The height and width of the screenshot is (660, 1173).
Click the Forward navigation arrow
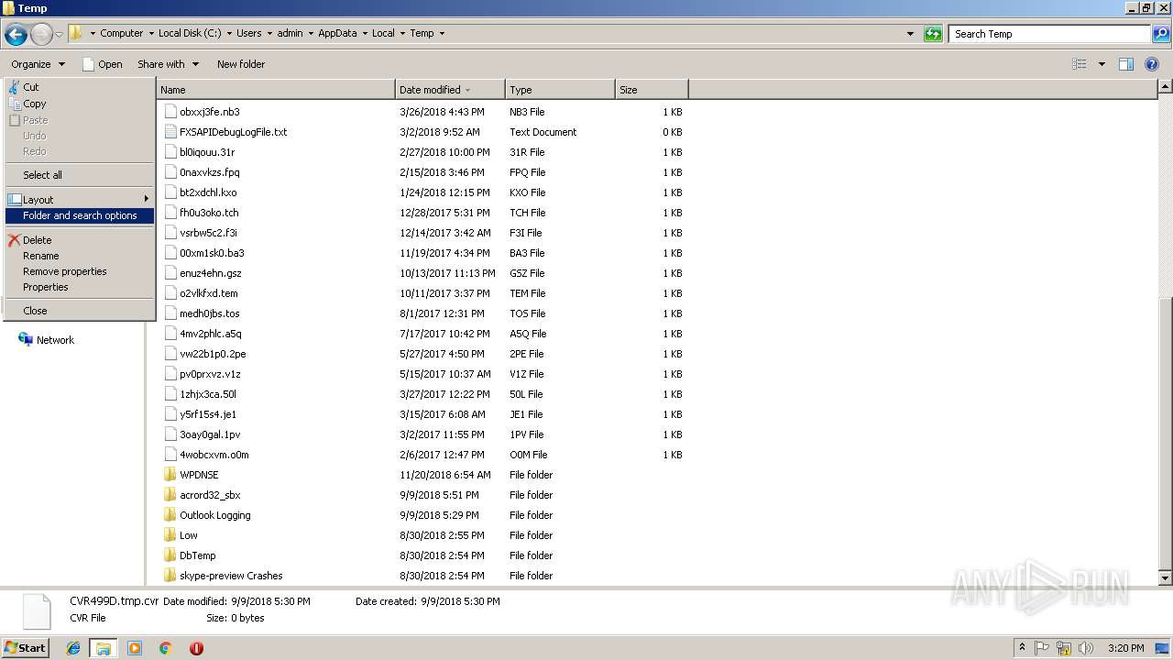pos(41,35)
